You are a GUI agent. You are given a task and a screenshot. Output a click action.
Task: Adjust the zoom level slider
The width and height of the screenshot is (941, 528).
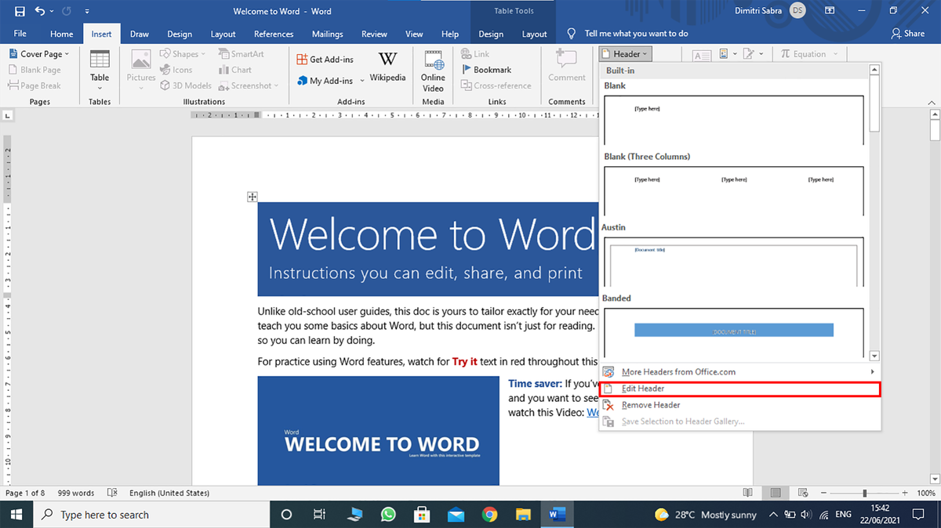point(864,493)
